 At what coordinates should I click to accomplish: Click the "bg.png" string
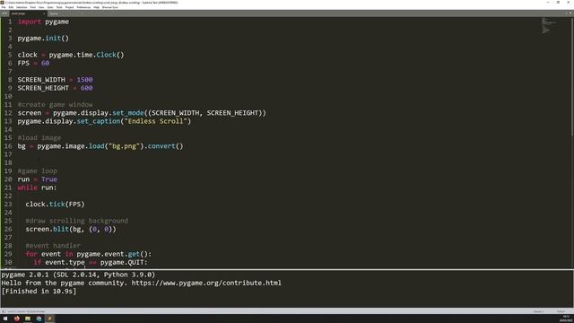(124, 146)
